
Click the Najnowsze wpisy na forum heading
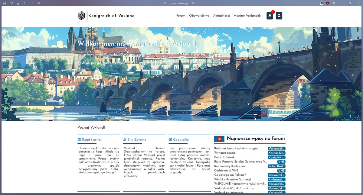coord(256,139)
